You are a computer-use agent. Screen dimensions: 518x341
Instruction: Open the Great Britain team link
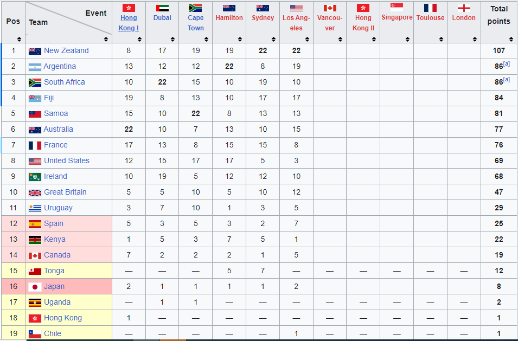click(65, 192)
